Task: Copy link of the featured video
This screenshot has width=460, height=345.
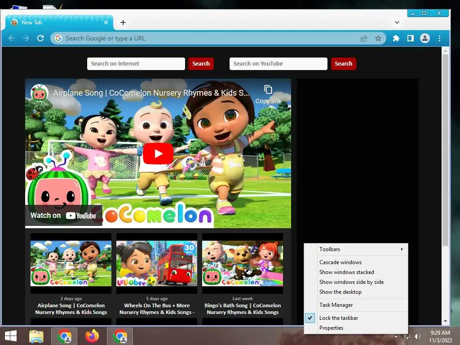Action: tap(268, 94)
